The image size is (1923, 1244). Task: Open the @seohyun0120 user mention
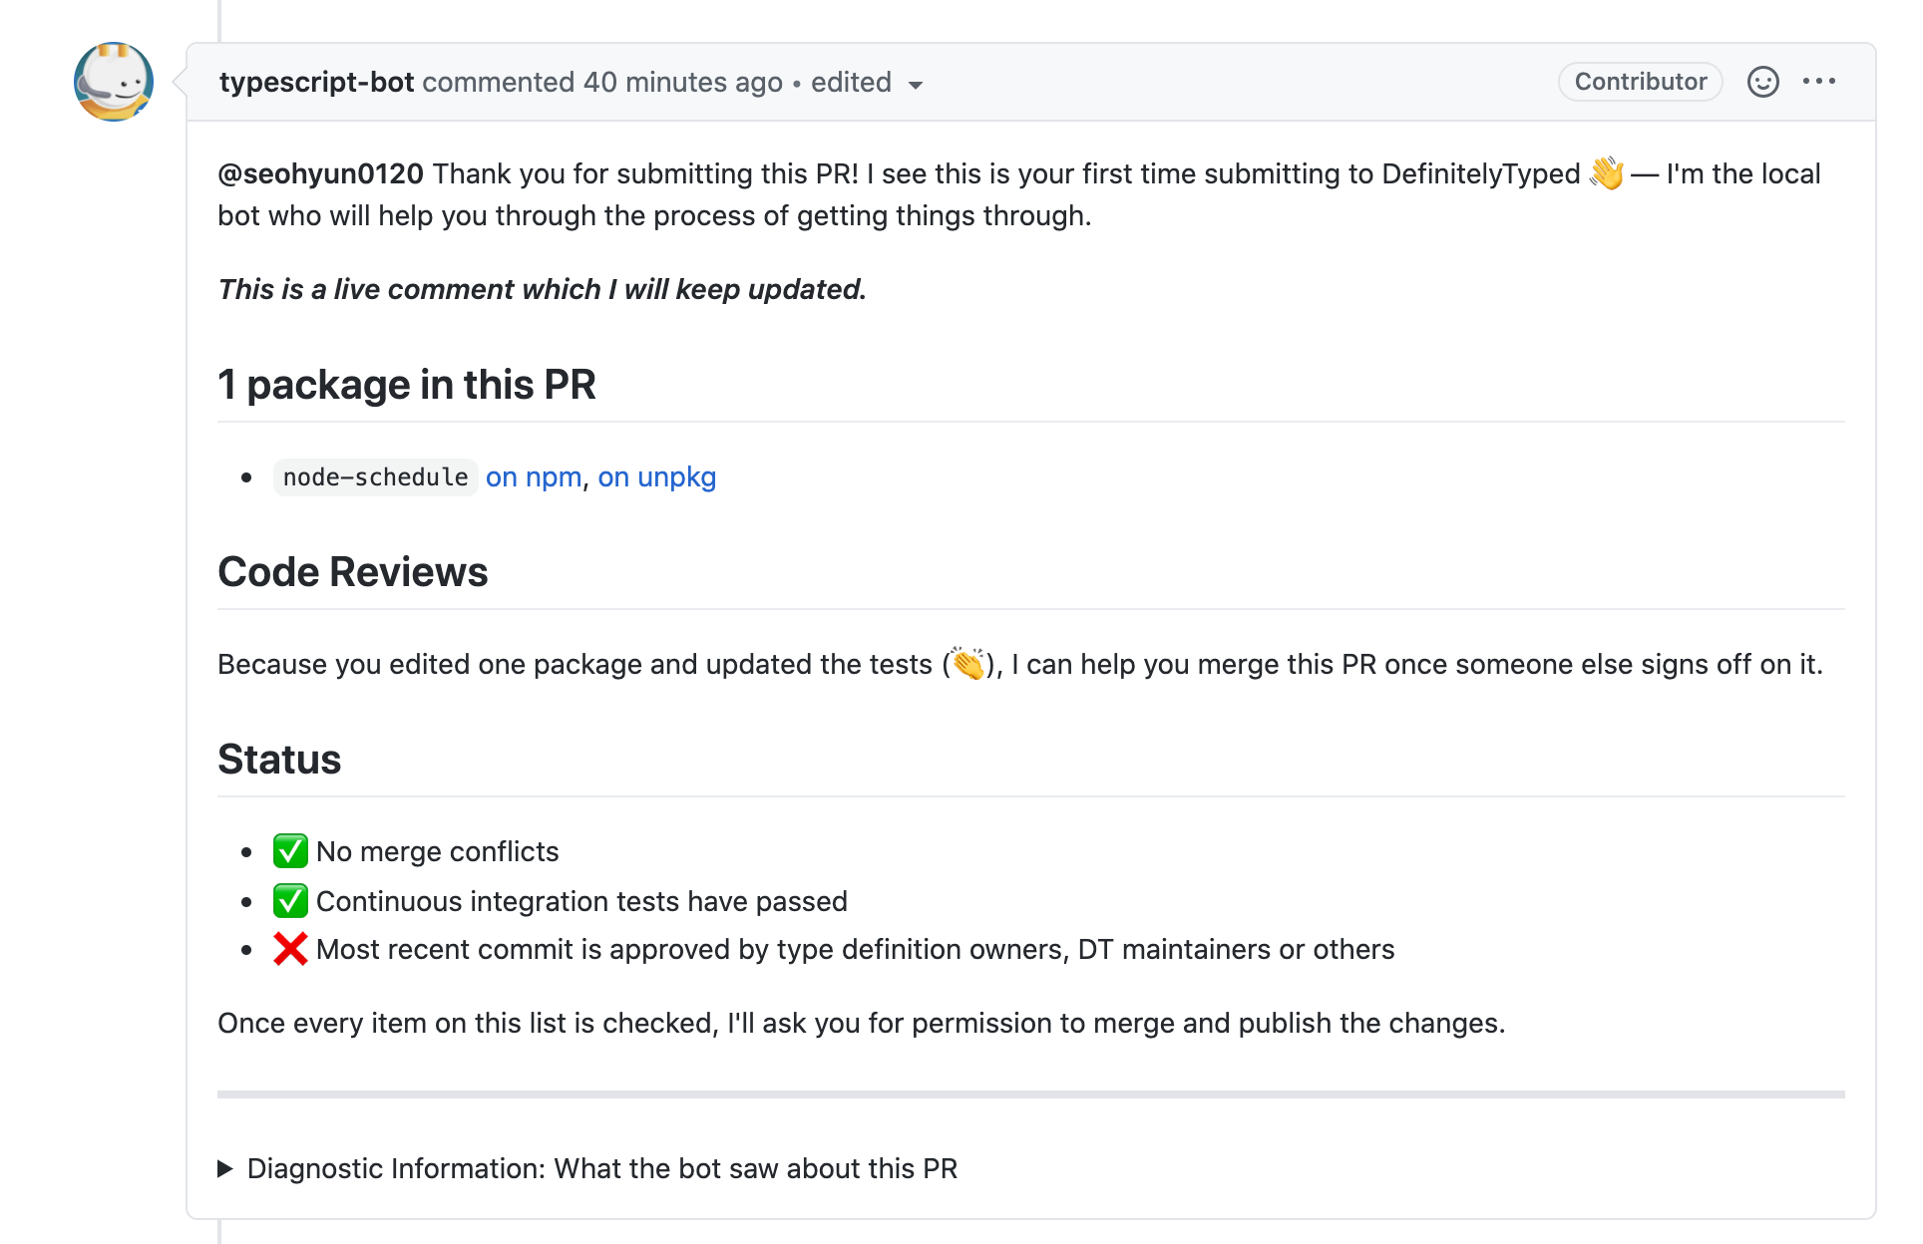[x=321, y=173]
